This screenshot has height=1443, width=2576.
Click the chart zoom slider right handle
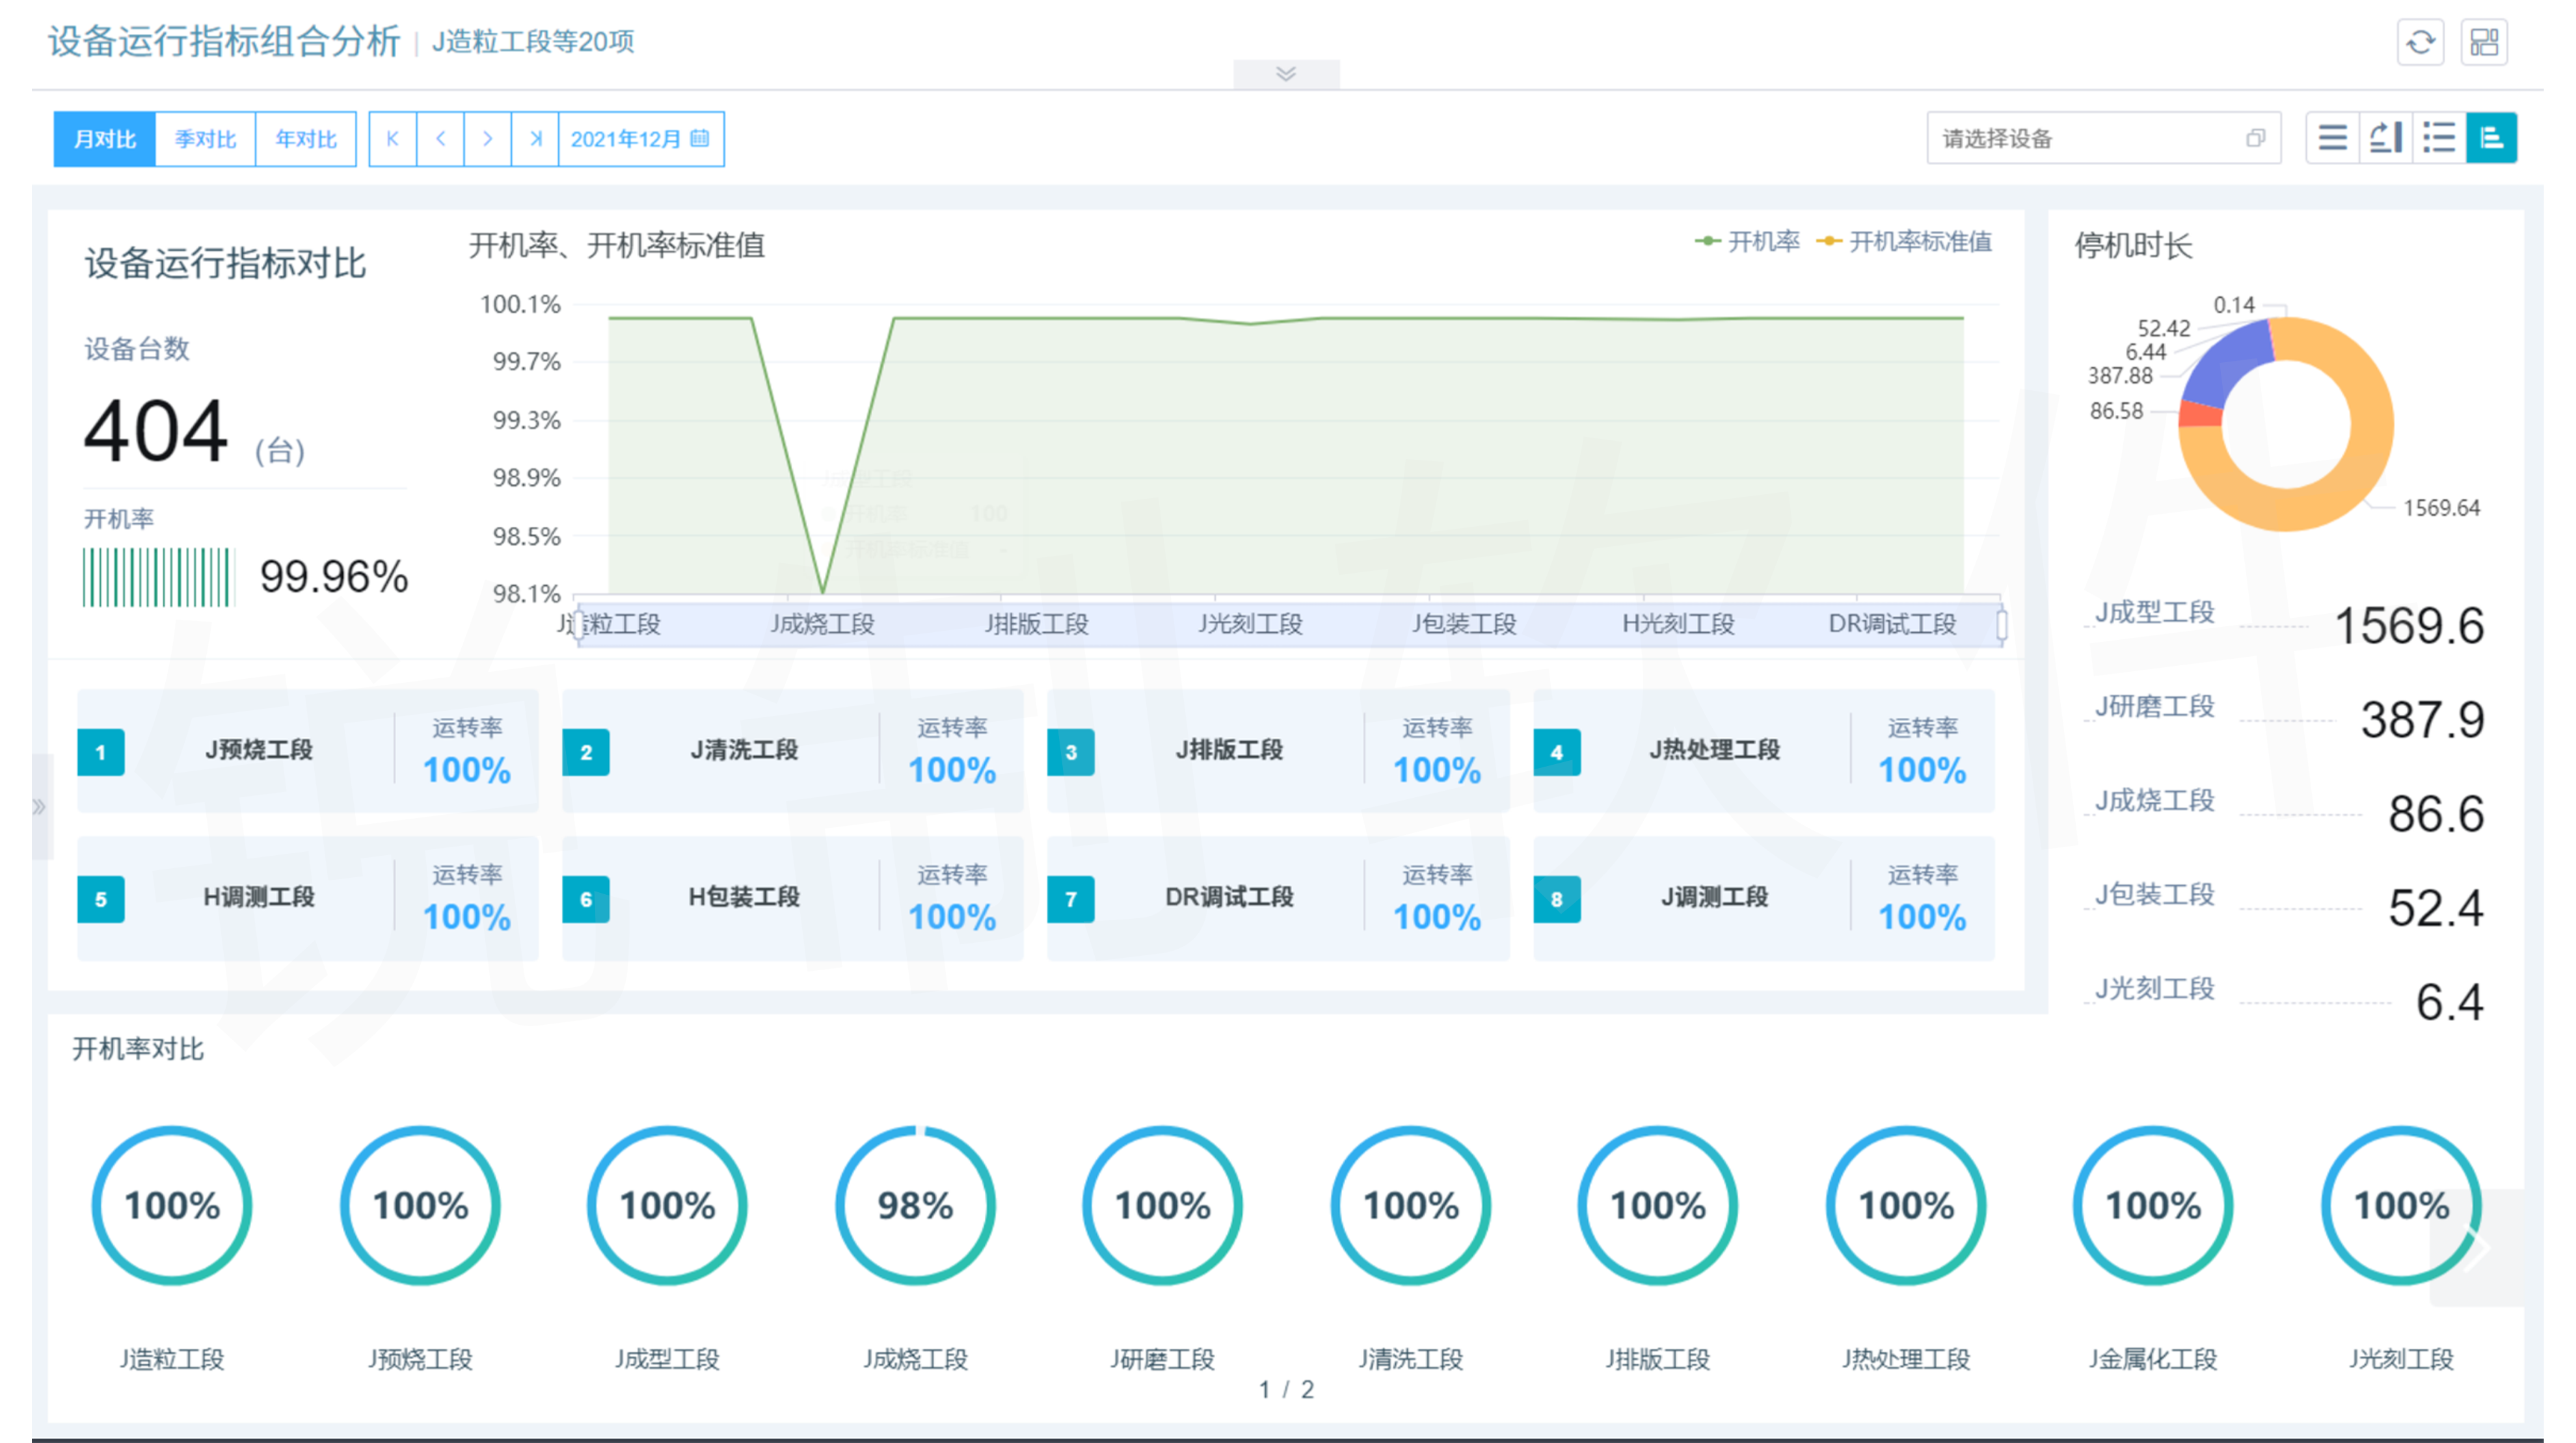(2001, 625)
